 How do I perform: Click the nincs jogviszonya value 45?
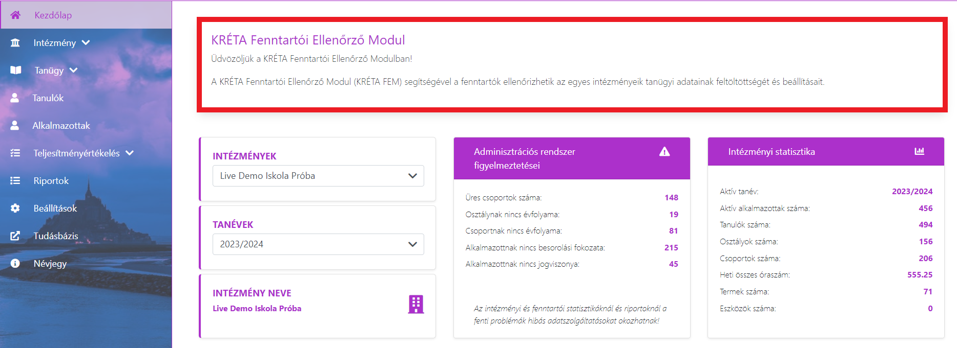[x=674, y=264]
